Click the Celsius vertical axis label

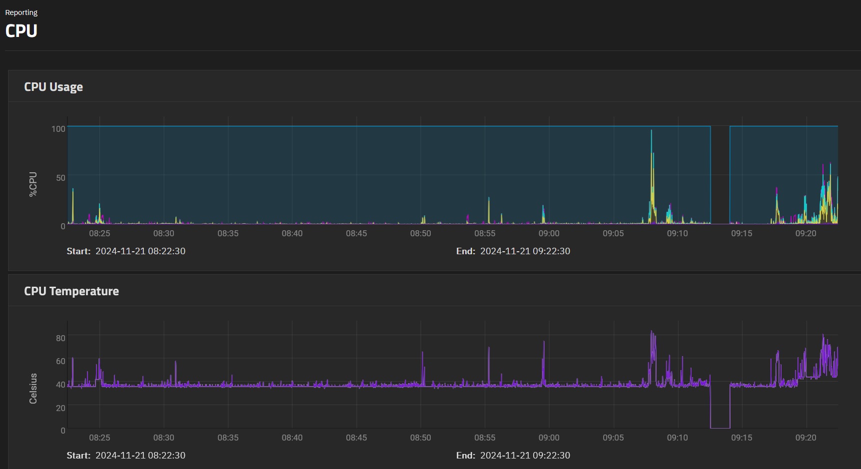33,389
